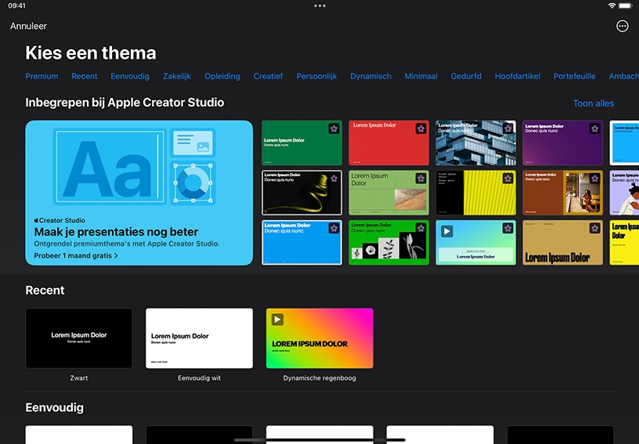Choose the building photo premium theme
This screenshot has height=444, width=639.
475,143
